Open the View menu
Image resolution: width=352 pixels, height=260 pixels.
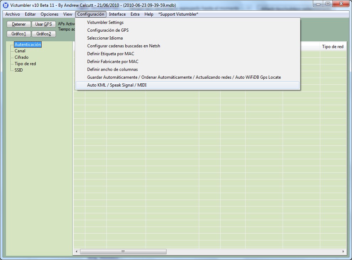coord(68,14)
